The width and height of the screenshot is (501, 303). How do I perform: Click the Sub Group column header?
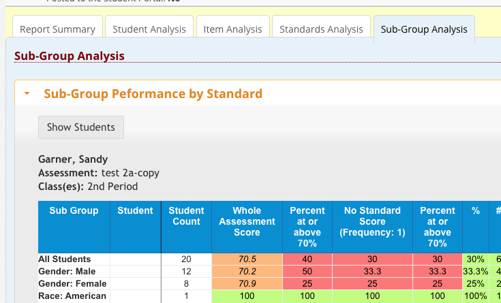point(74,211)
